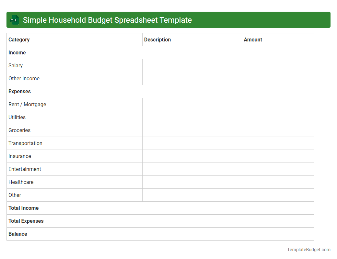Click the Amount column header
This screenshot has width=337, height=259.
253,39
